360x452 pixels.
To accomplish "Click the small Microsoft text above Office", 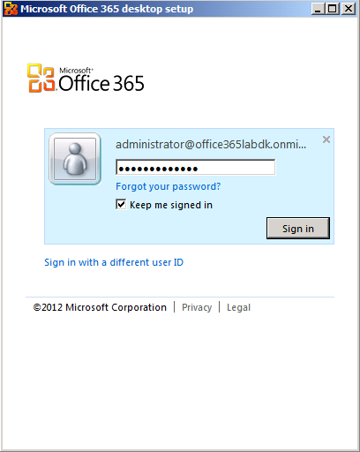I will (76, 71).
